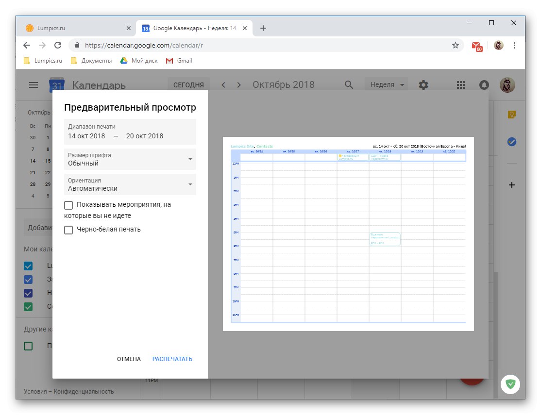Open the notifications bell icon
Viewport: 541px width, 415px height.
coord(484,85)
